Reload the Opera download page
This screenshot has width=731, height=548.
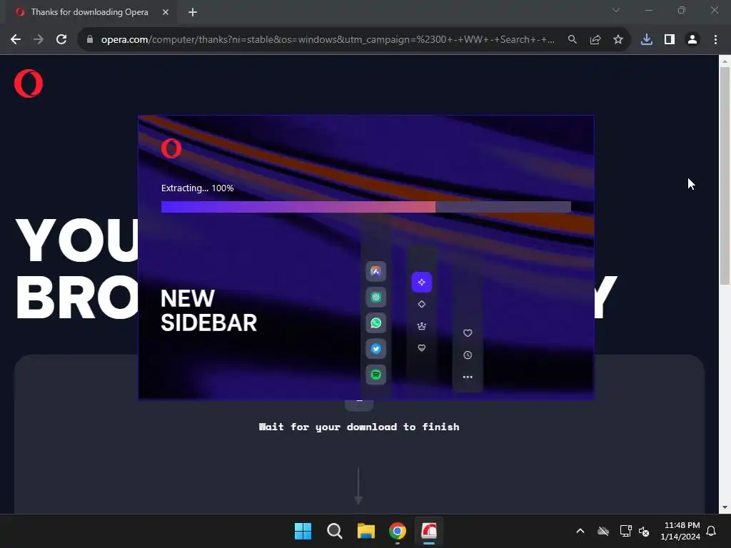tap(61, 40)
